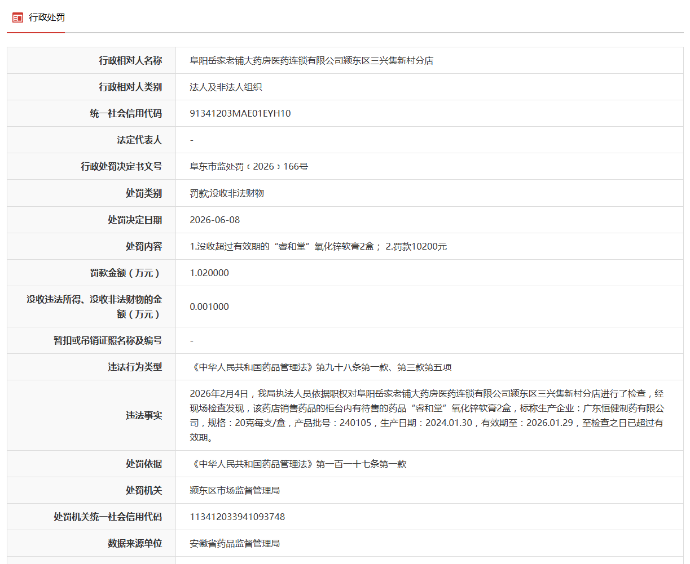This screenshot has height=564, width=690.
Task: Click the 没收违法所得 amount label
Action: (x=94, y=307)
